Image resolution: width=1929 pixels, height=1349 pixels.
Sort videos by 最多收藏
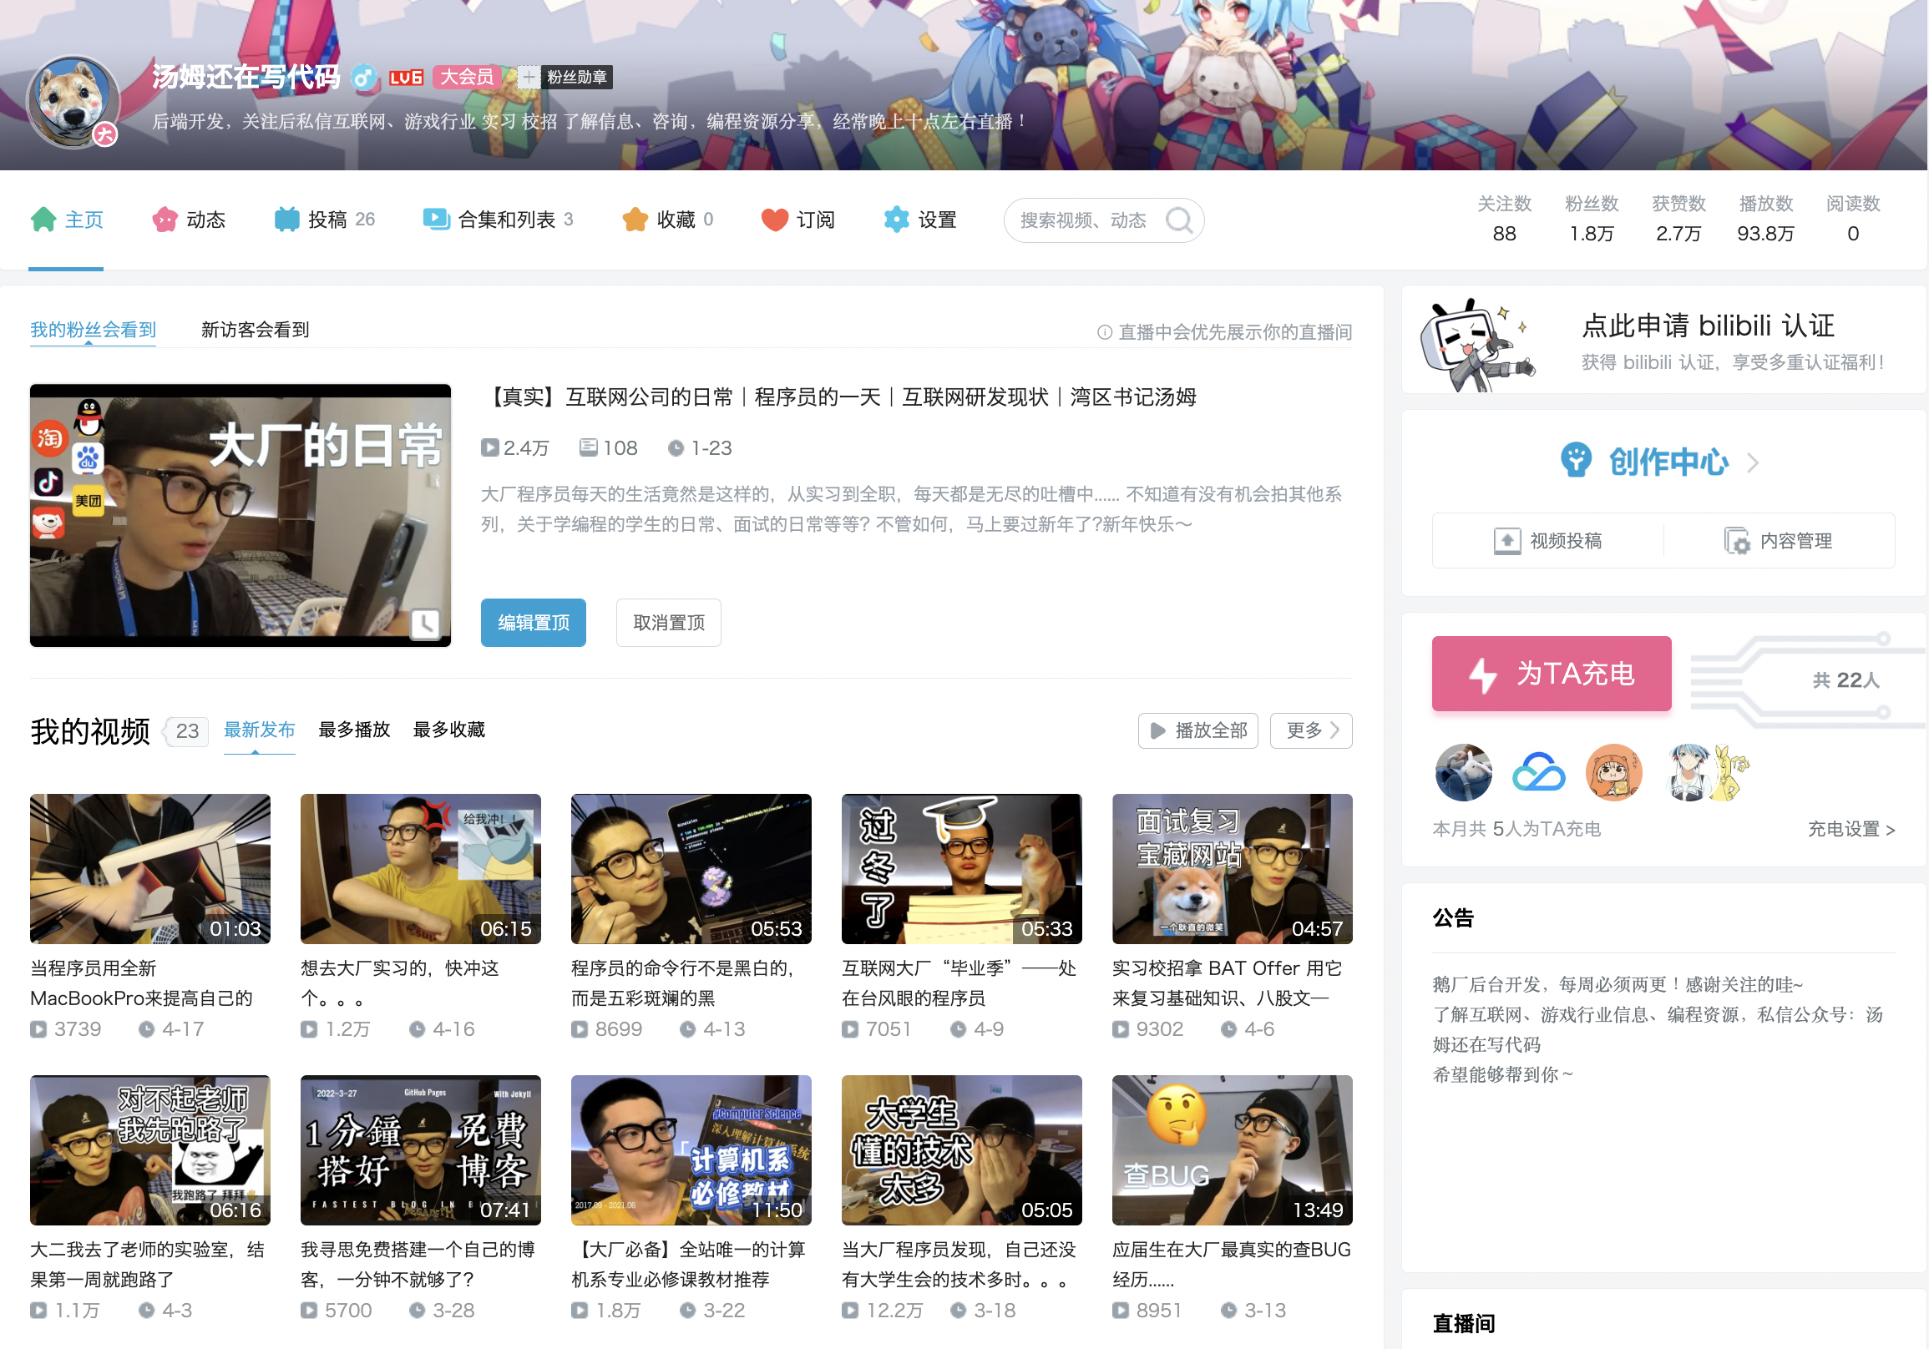click(x=448, y=729)
